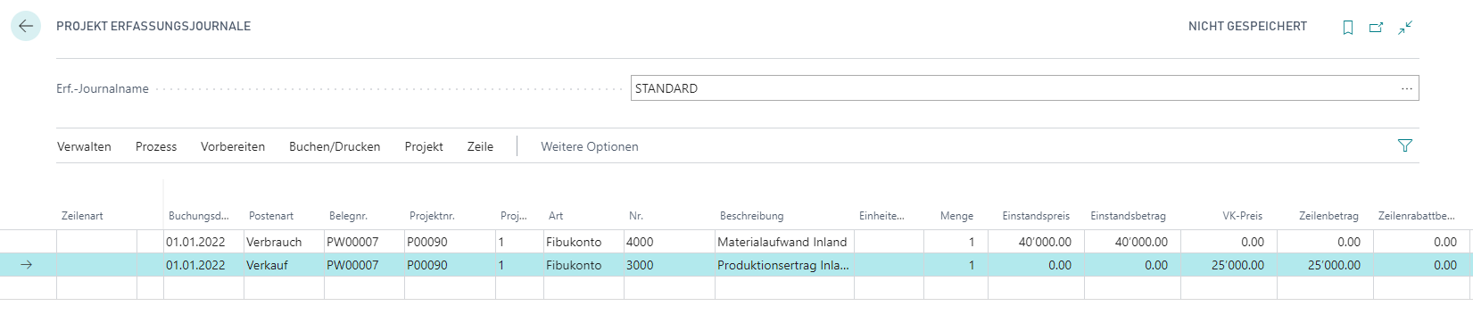
Task: Open the Prozess menu
Action: [x=156, y=146]
